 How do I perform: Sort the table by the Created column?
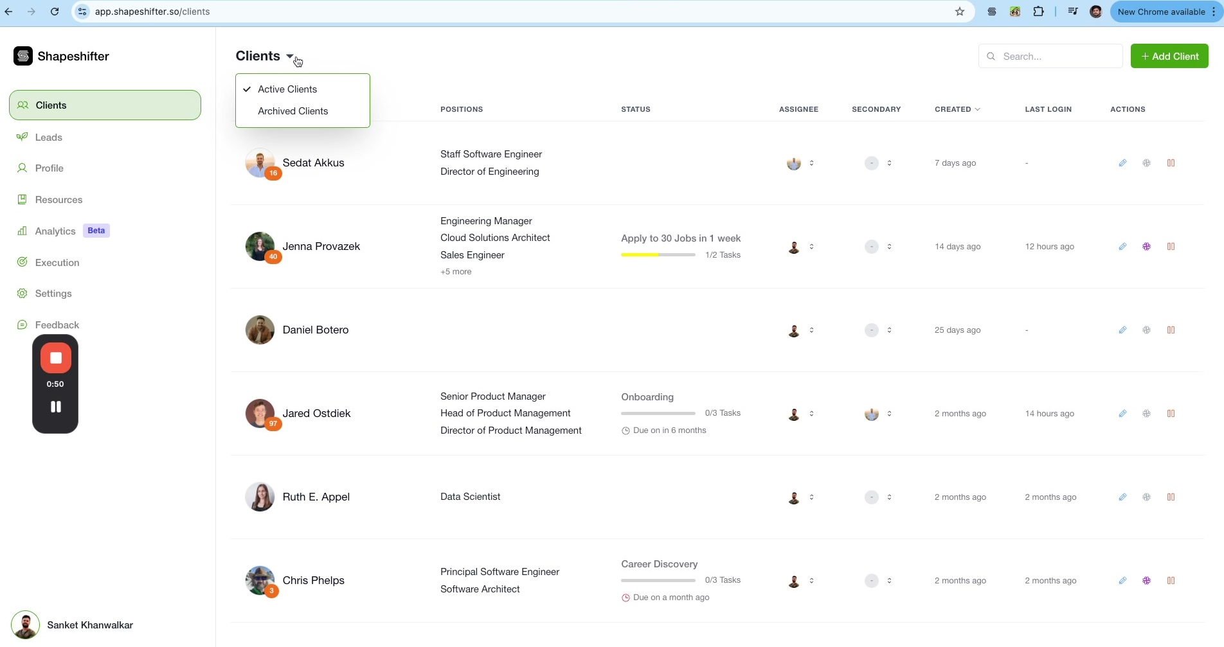point(957,109)
